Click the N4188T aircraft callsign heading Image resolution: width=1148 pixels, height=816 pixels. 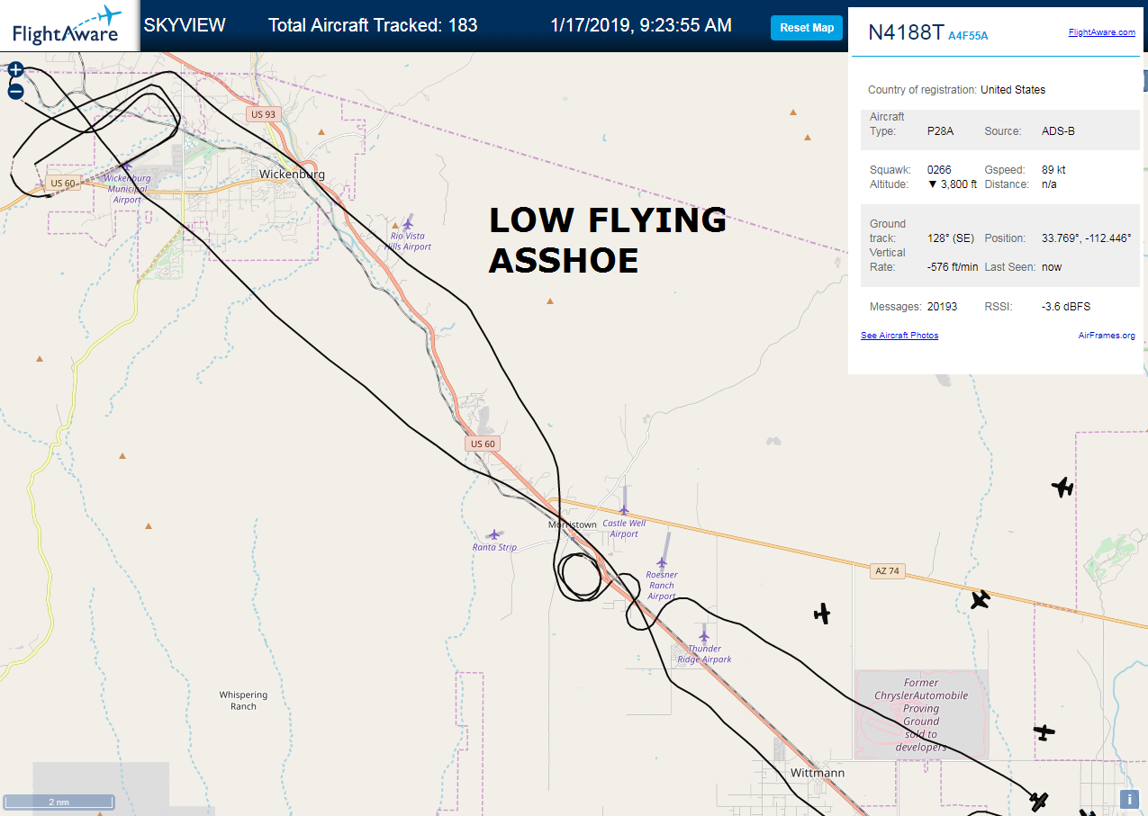(906, 32)
